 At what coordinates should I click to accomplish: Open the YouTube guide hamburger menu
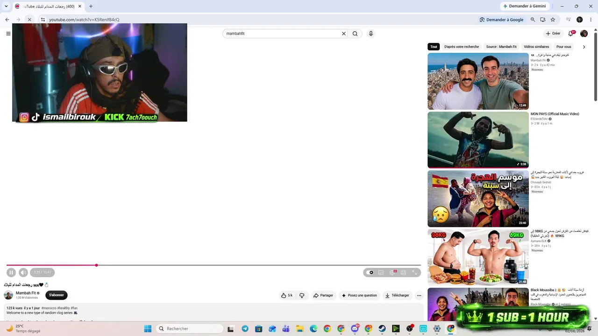click(x=8, y=34)
